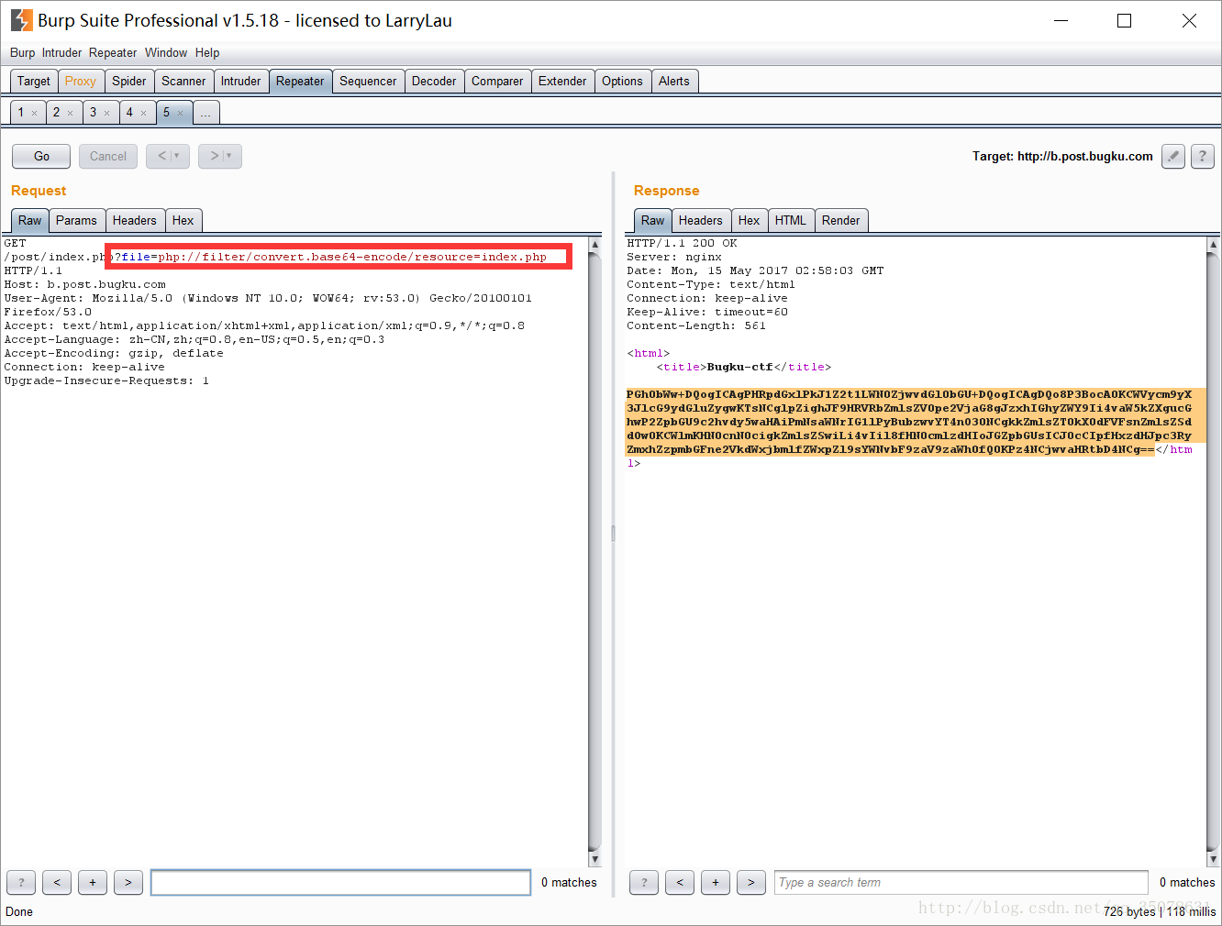This screenshot has width=1222, height=926.
Task: Add new repeater tab via ellipsis
Action: 206,112
